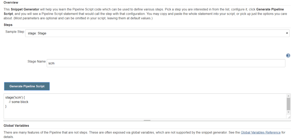
Task: Click the script output scrollbar thumb
Action: tap(289, 104)
